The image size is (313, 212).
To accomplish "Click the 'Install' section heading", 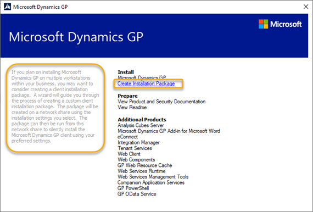I will (x=126, y=72).
